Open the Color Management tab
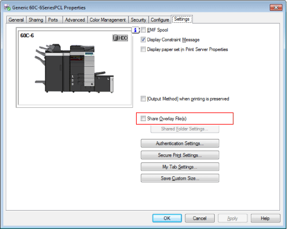 click(108, 20)
